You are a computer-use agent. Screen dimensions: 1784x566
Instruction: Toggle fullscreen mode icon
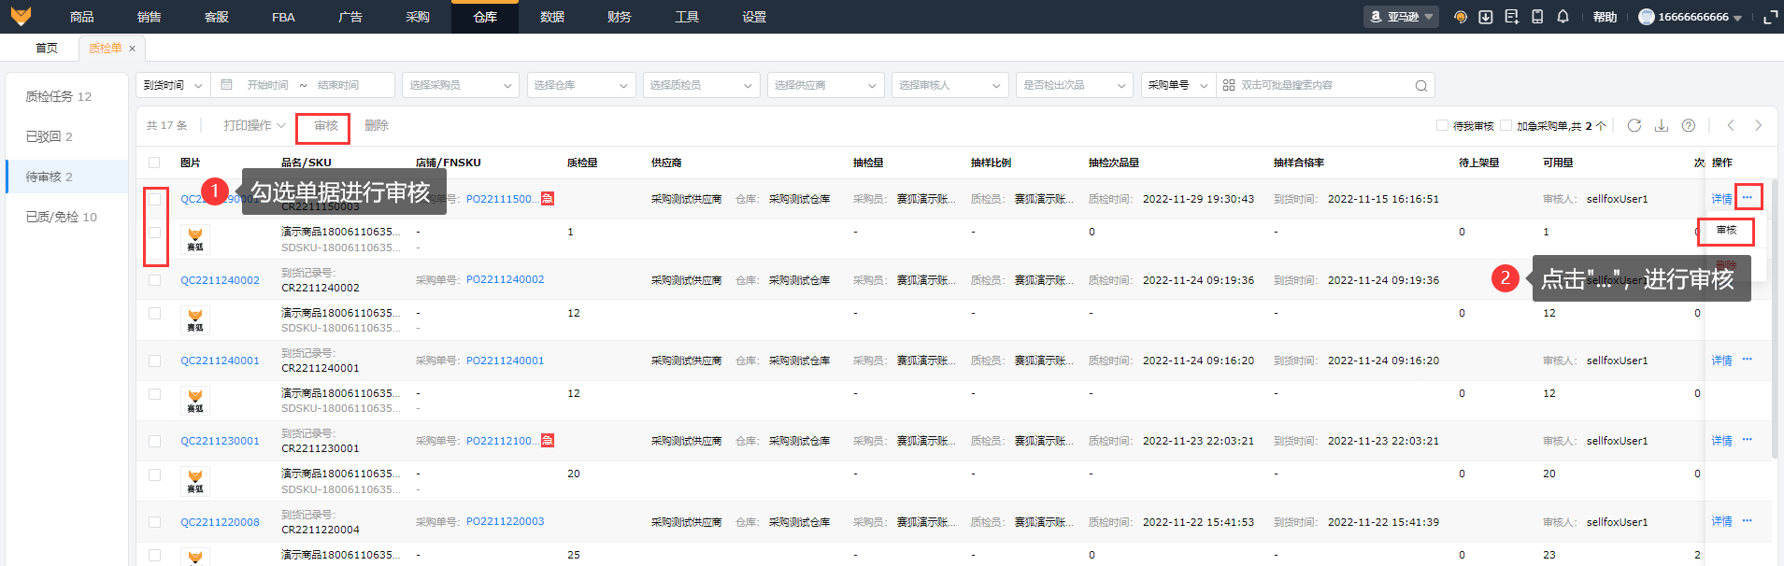point(1770,17)
